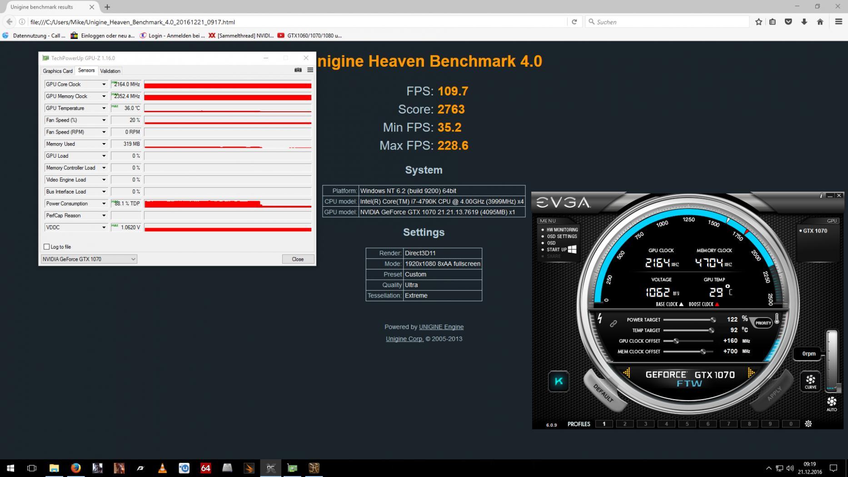Expand the GPU Core Clock sensor dropdown
This screenshot has height=477, width=848.
[x=104, y=84]
